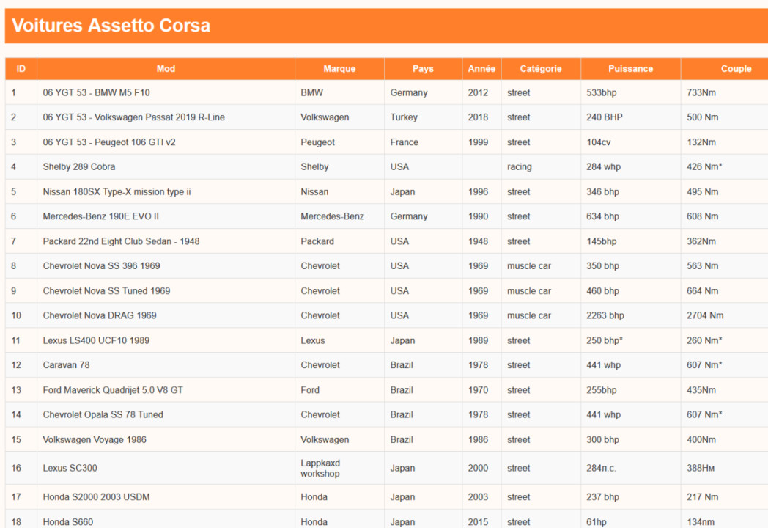Sort by the Marque column header

tap(339, 69)
